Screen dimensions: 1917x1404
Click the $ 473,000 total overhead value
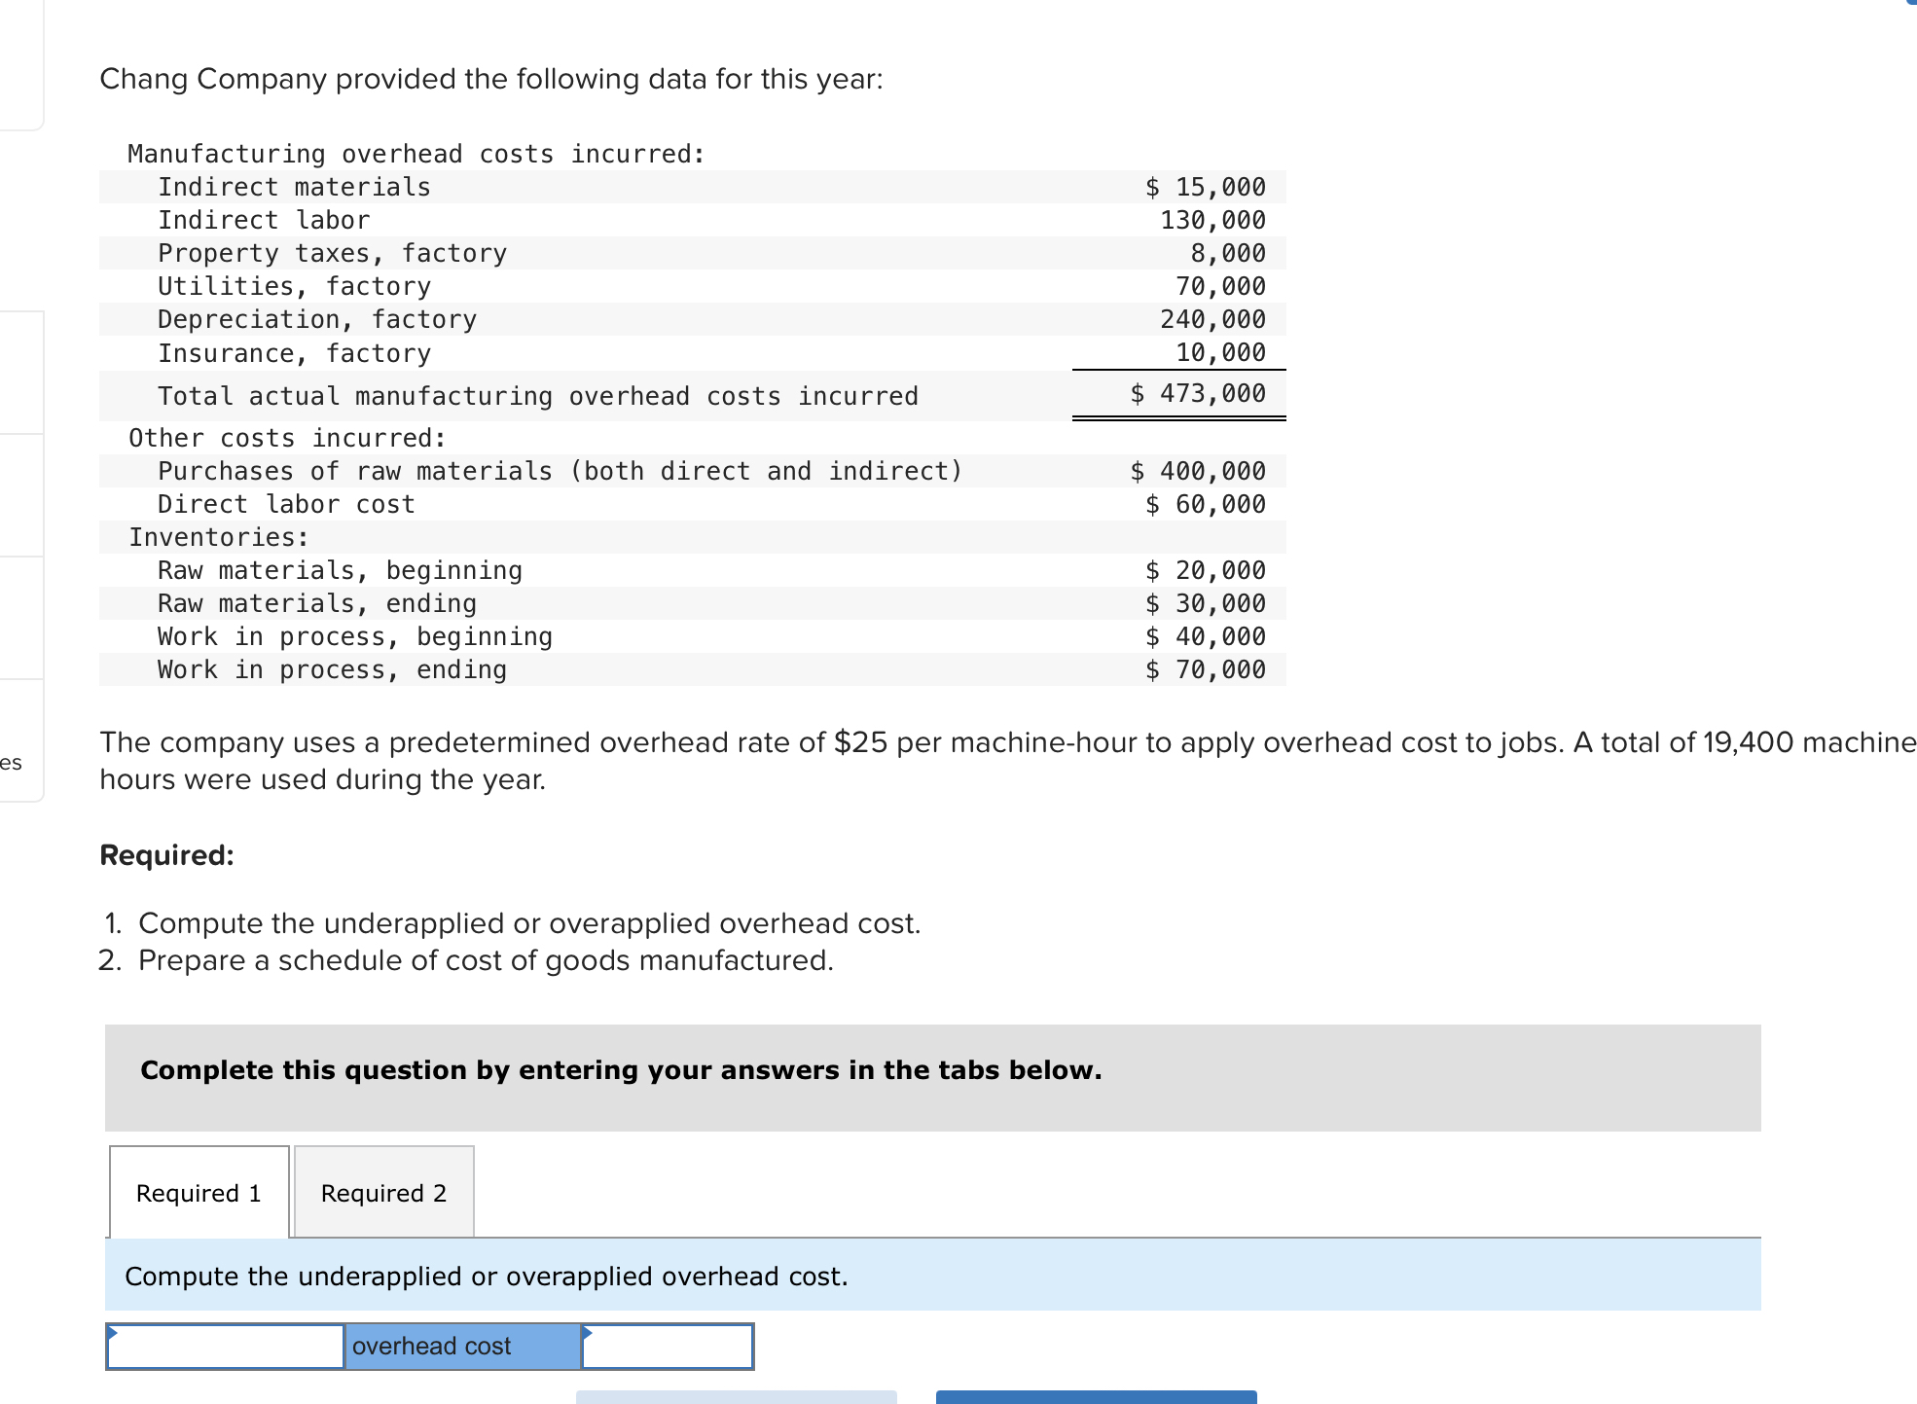tap(1198, 393)
